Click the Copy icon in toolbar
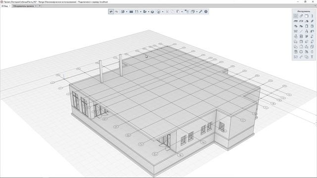Screen dimensions: 317x178 [x=172, y=12]
